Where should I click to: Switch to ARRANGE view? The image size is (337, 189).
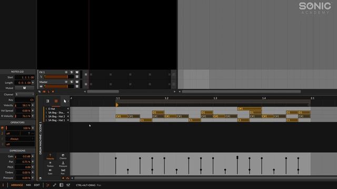coord(17,185)
